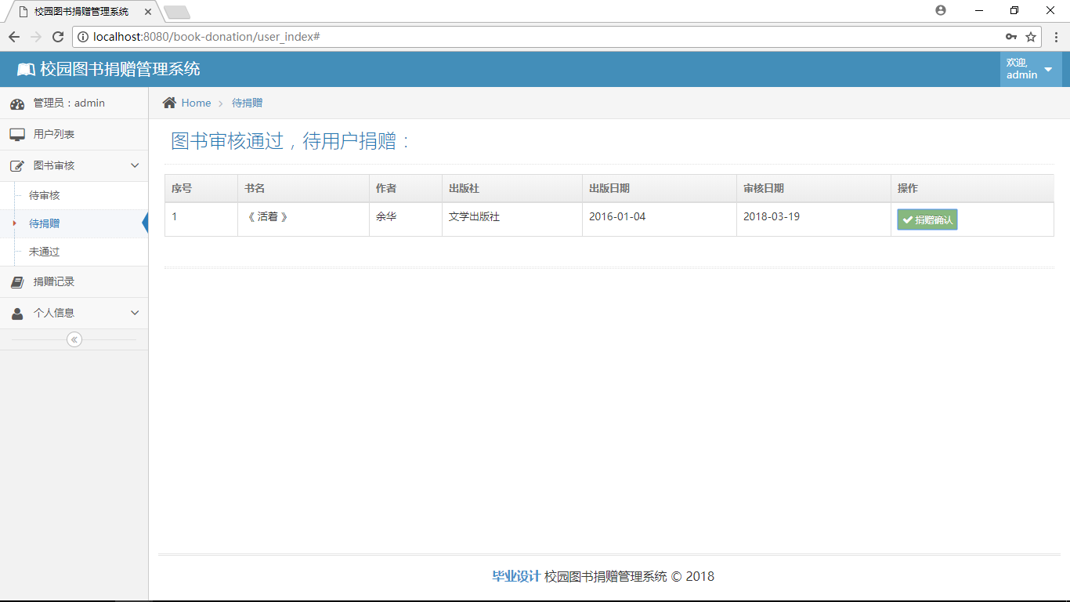Screen dimensions: 1070x602
Task: Click browser back arrow
Action: [14, 37]
